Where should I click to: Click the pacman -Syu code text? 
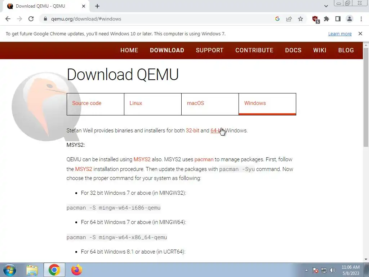(237, 170)
